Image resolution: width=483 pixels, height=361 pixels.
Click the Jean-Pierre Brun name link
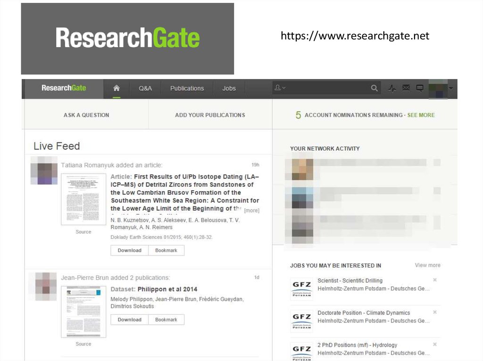85,278
